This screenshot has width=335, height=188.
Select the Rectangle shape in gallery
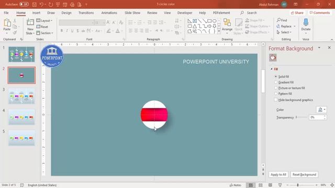tap(209, 21)
